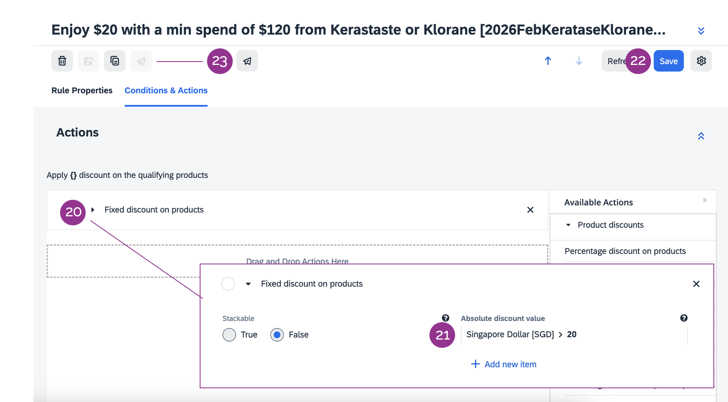Viewport: 728px width, 402px height.
Task: Click the Save button
Action: tap(668, 61)
